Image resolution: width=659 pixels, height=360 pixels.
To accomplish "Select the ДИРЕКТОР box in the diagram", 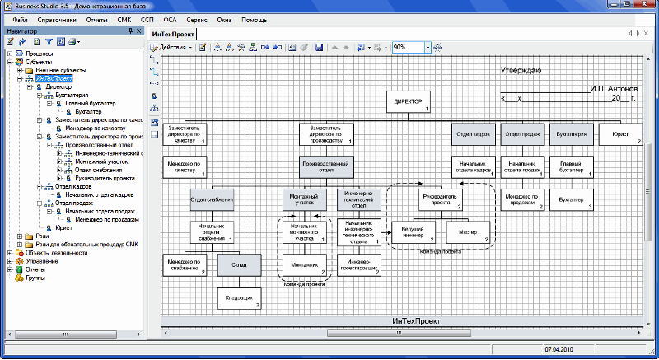I will tap(408, 101).
